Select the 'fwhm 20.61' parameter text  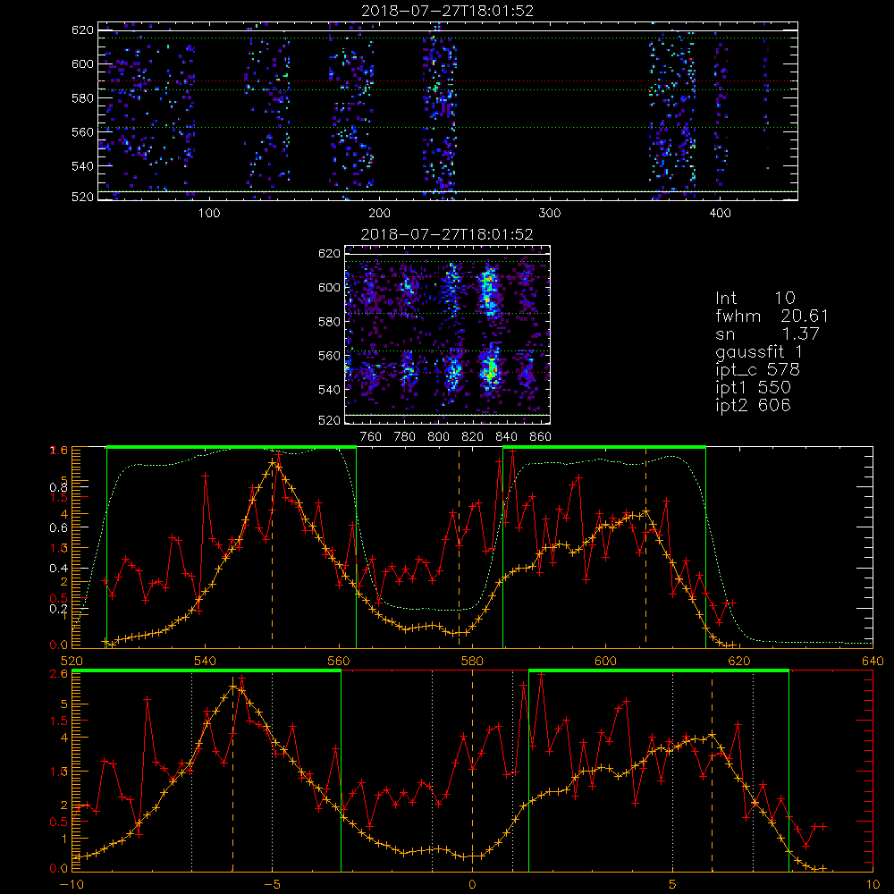[772, 316]
